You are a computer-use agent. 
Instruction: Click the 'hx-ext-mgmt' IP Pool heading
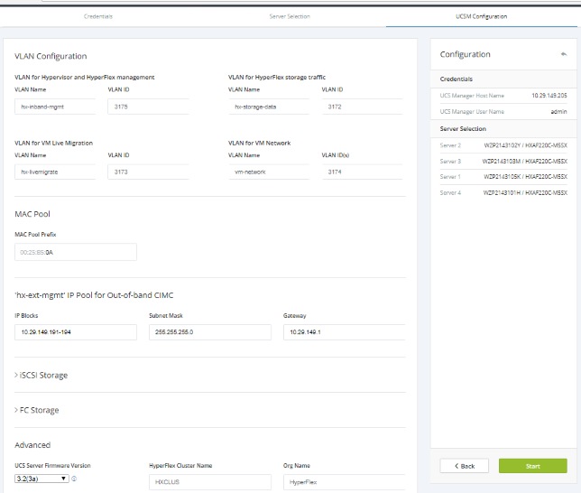pos(94,295)
